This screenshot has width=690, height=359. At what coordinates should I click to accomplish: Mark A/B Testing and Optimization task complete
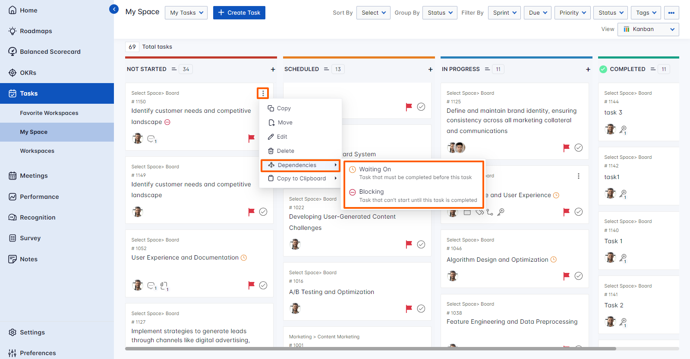pos(421,309)
